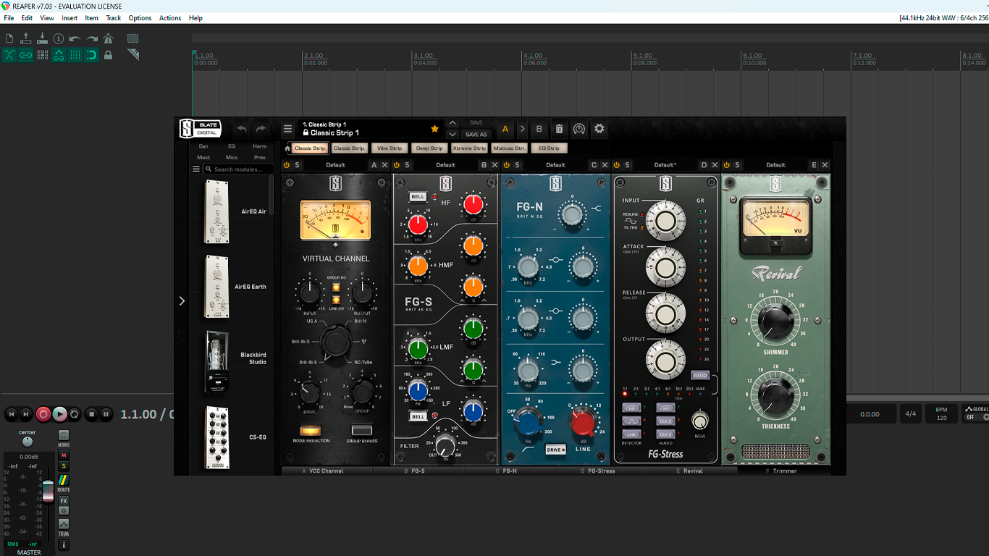Open Slate plugin settings gear
This screenshot has height=556, width=989.
point(599,129)
